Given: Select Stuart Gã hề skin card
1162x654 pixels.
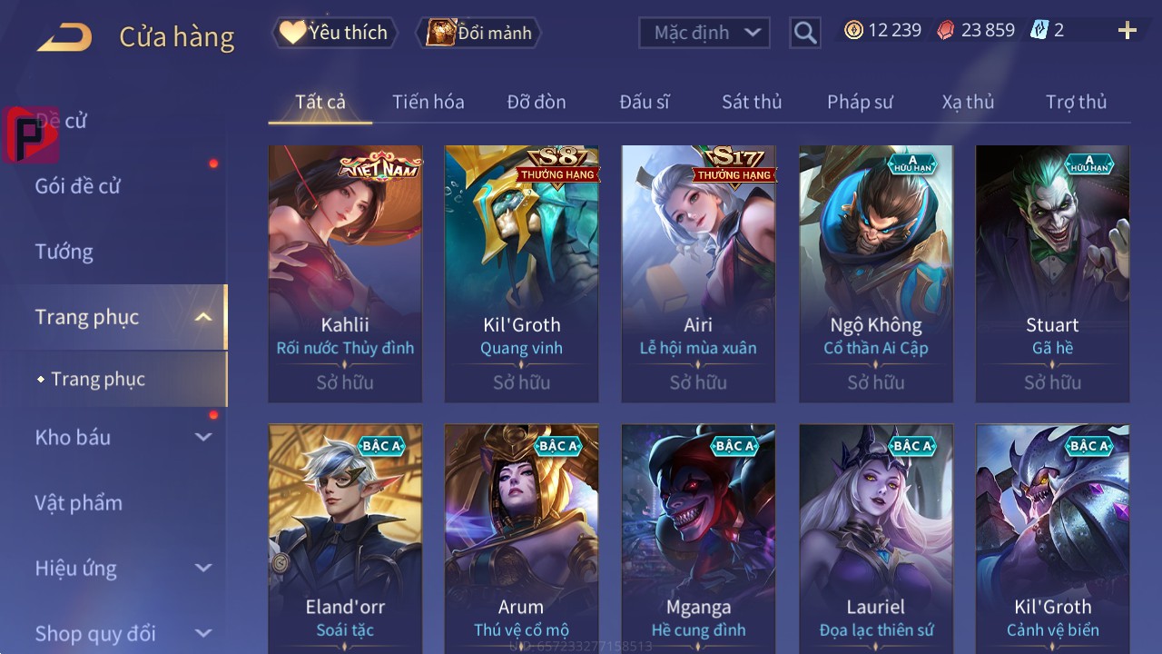Looking at the screenshot, I should [1052, 273].
